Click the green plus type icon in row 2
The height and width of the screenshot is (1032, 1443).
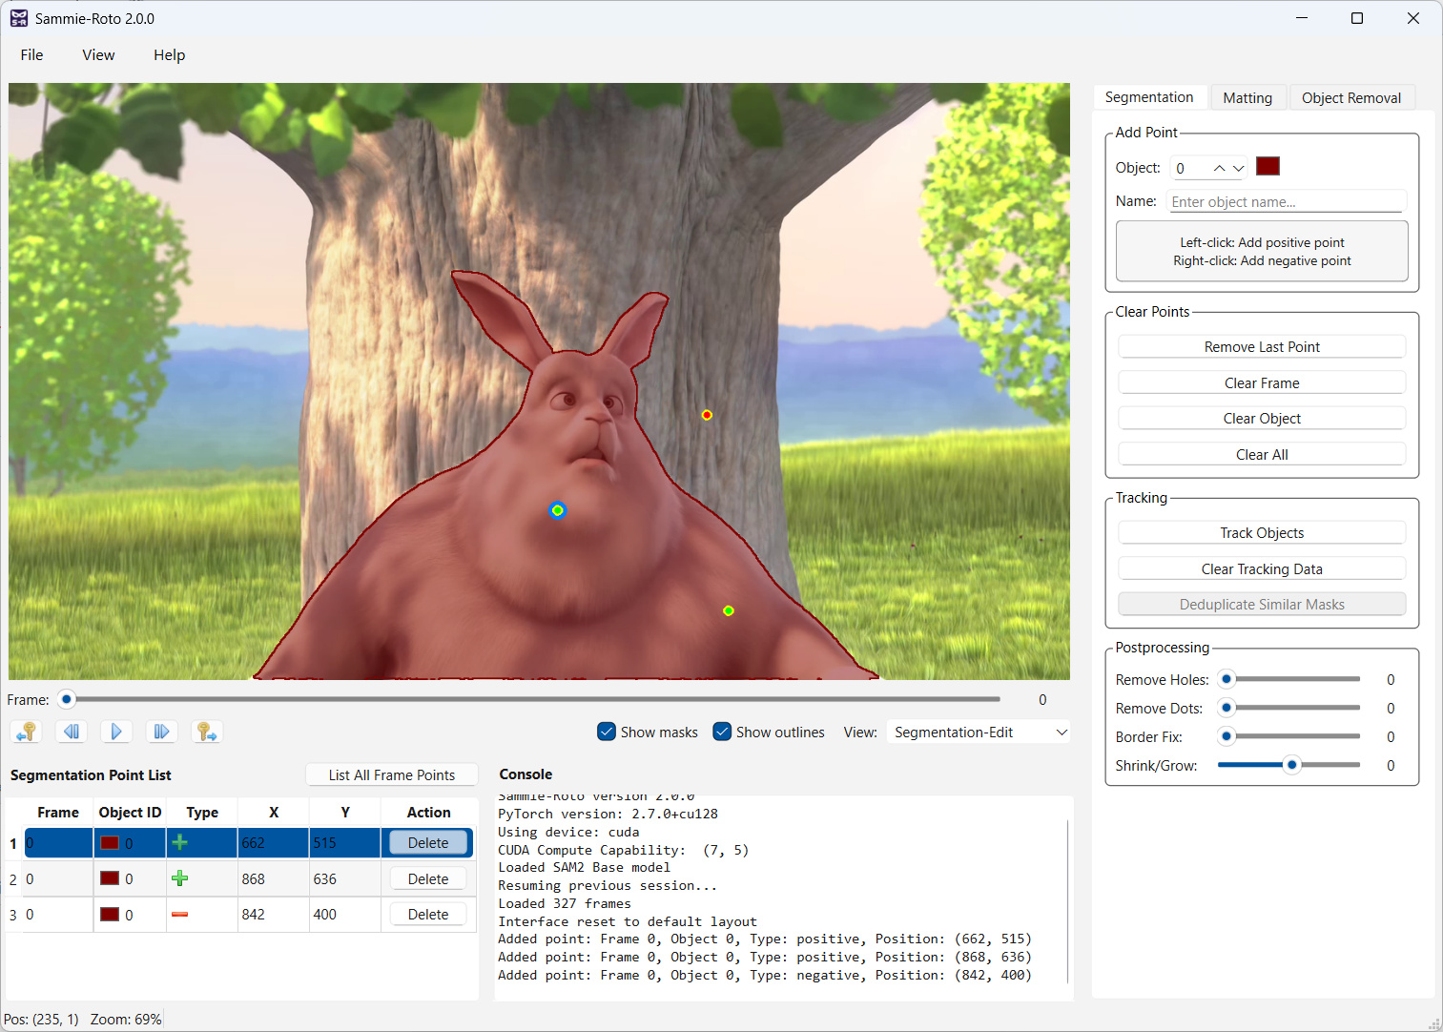(179, 878)
